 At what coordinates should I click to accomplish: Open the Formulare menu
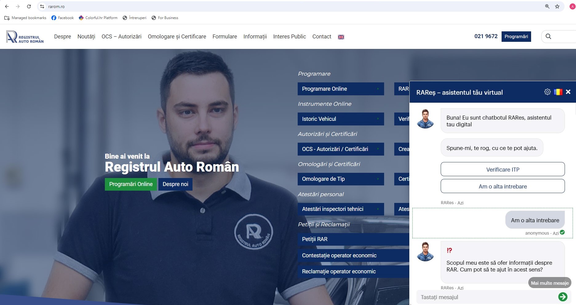[225, 37]
